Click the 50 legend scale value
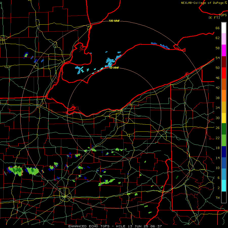The image size is (228, 228). [x=218, y=68]
